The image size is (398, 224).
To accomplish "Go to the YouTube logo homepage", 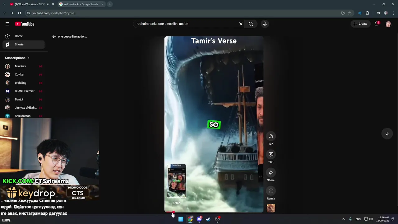I will coord(25,24).
